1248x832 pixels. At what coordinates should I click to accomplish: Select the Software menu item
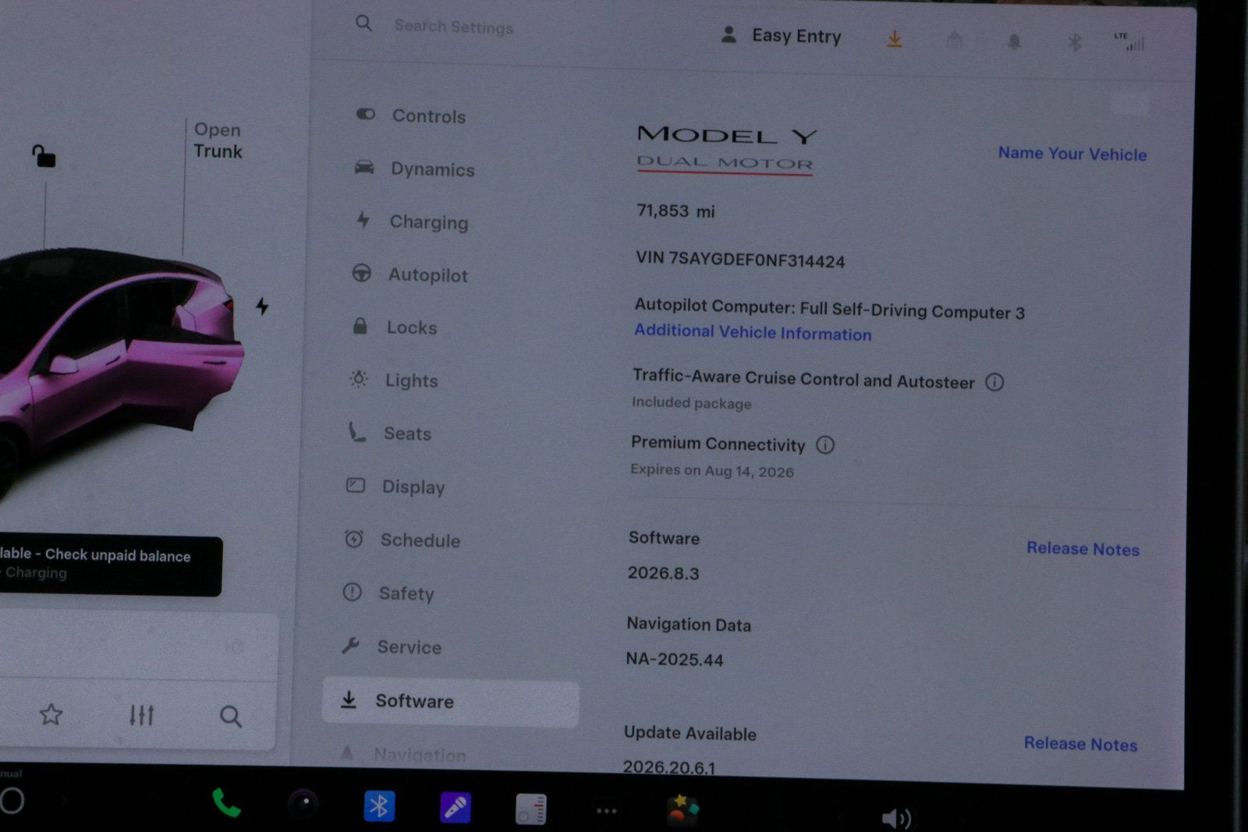[451, 702]
